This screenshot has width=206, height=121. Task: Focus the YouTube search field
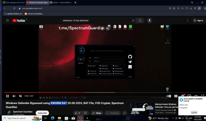click(x=97, y=20)
